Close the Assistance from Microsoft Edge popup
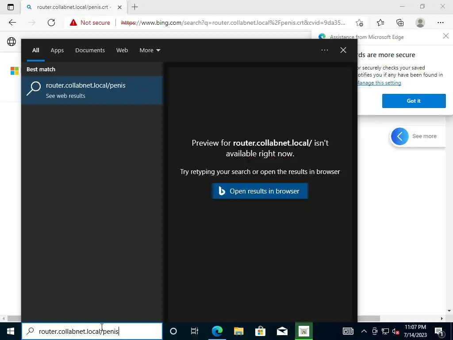 (x=446, y=36)
